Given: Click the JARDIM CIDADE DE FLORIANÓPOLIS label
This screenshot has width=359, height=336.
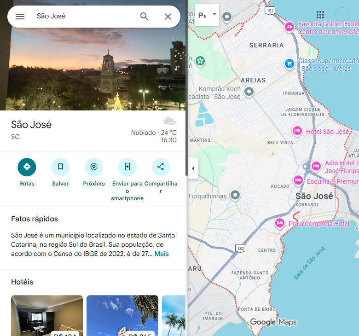Looking at the screenshot, I should [303, 112].
